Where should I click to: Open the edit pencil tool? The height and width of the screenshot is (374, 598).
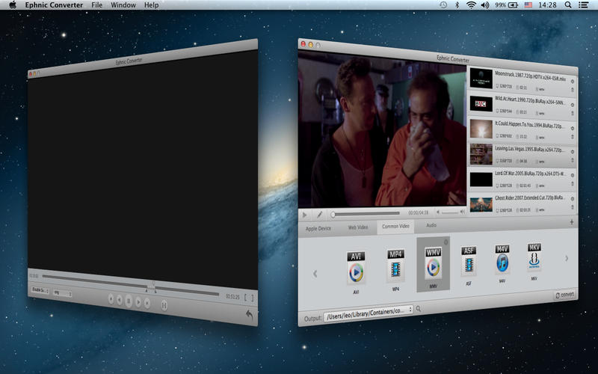320,215
